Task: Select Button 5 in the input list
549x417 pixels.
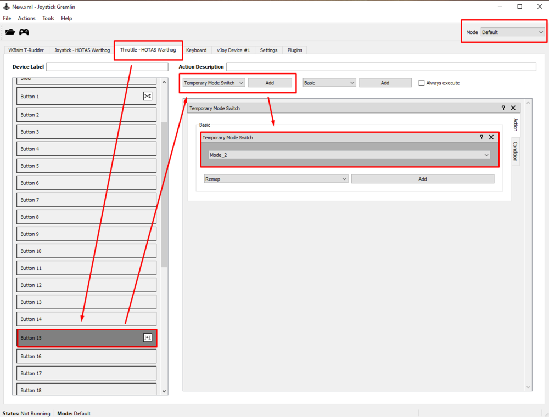Action: pos(87,166)
